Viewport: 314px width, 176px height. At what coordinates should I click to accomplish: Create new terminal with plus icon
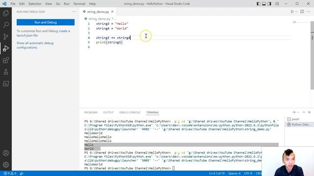(x=294, y=112)
